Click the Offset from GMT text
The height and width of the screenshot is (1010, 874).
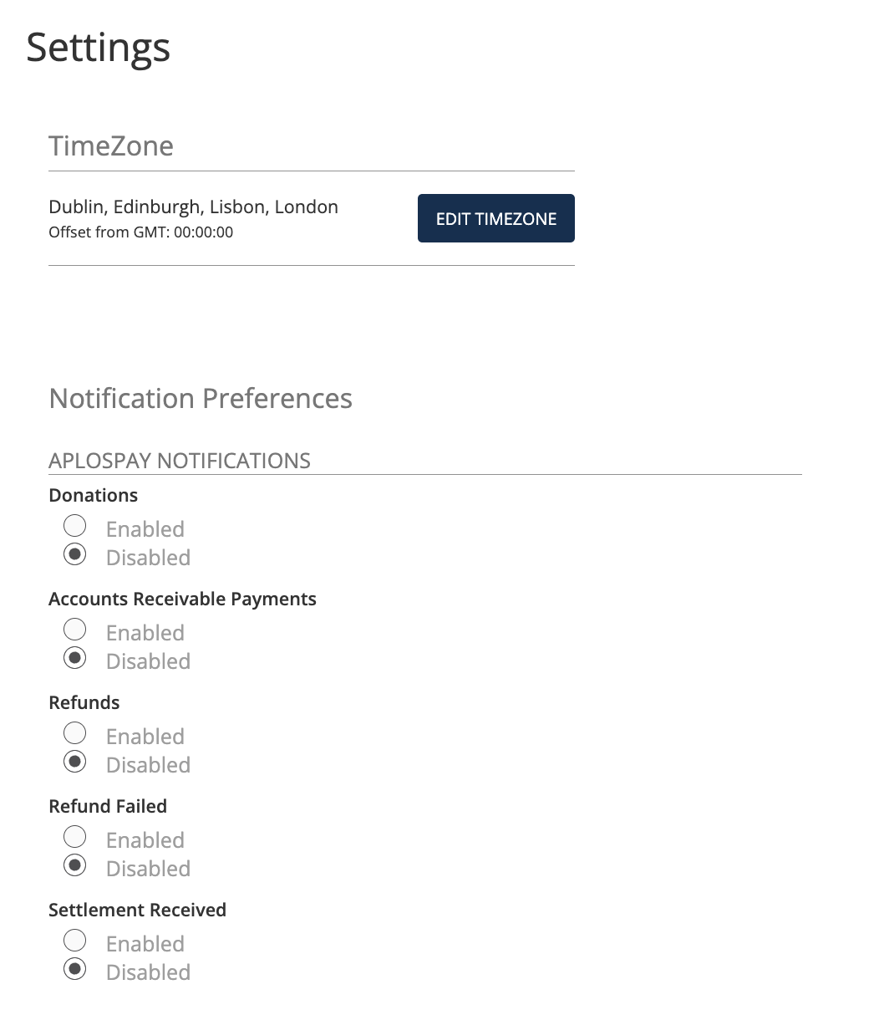point(140,232)
